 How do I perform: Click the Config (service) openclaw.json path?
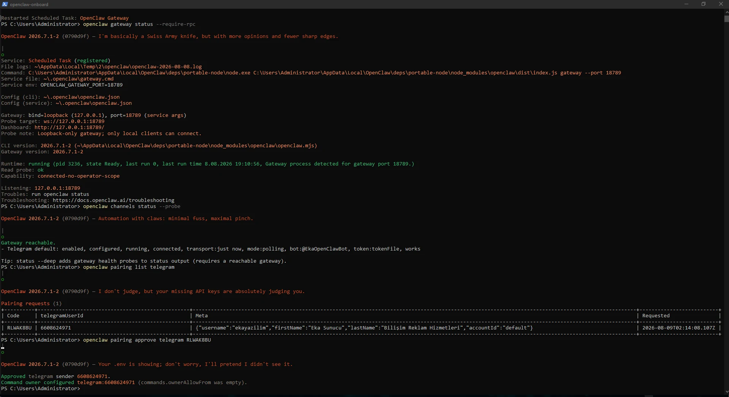pos(94,103)
